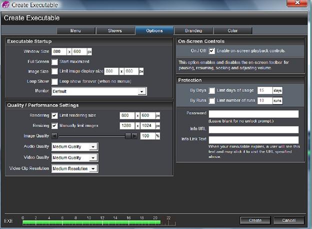Enable Loop show forever checkbox
This screenshot has width=312, height=229.
(x=54, y=81)
